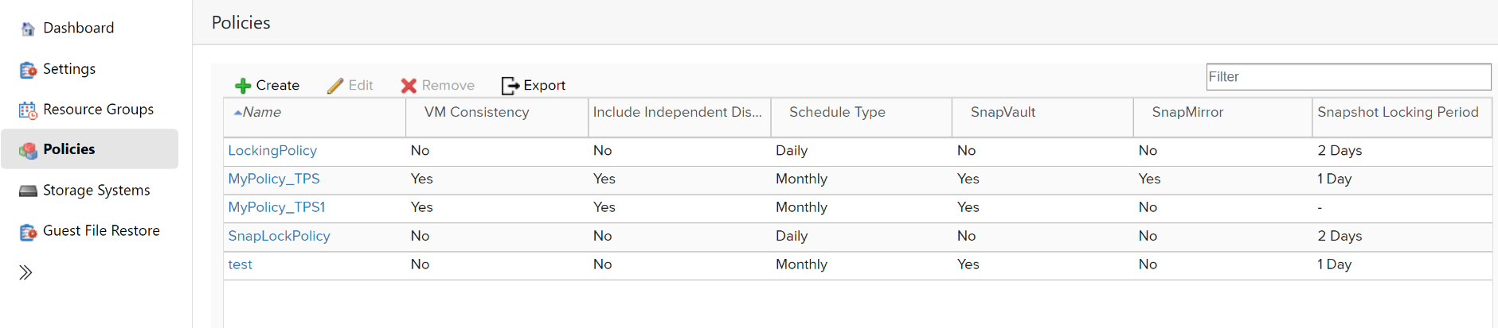
Task: Open the SnapLockPolicy link
Action: coord(279,236)
